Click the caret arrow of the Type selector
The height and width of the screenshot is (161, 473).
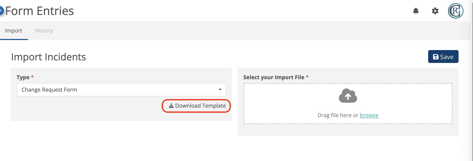220,90
